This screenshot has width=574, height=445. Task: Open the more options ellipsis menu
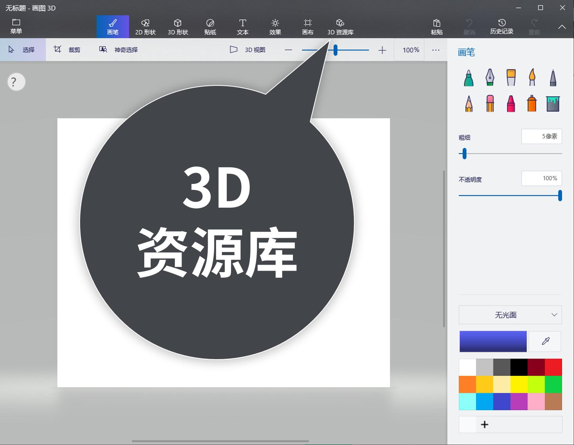pos(436,49)
